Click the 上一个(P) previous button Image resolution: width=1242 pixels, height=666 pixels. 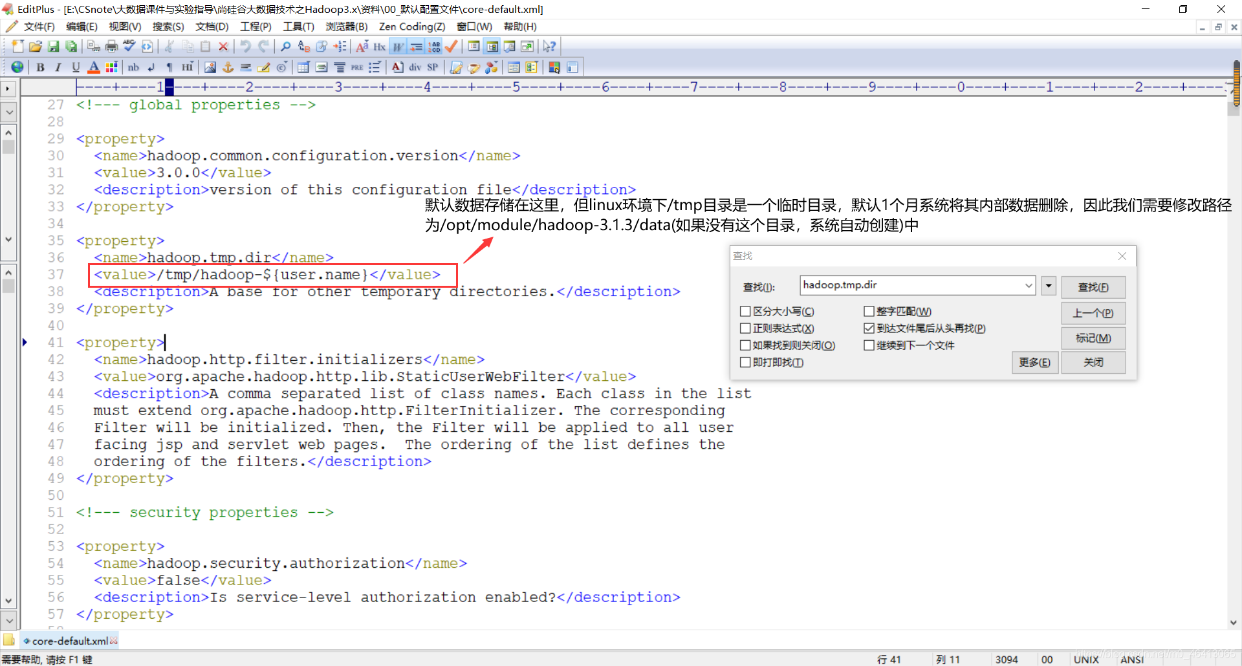[1093, 313]
